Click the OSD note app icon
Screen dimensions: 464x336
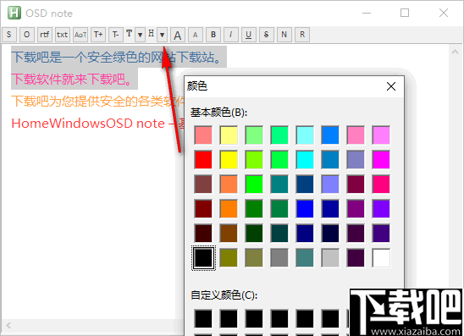(14, 13)
